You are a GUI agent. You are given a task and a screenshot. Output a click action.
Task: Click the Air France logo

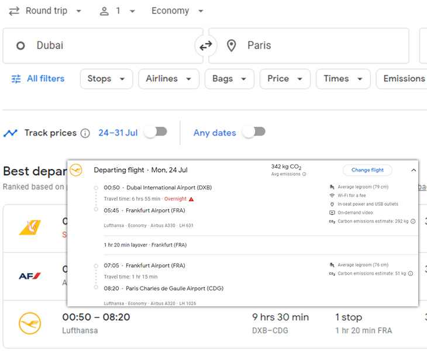tap(30, 276)
